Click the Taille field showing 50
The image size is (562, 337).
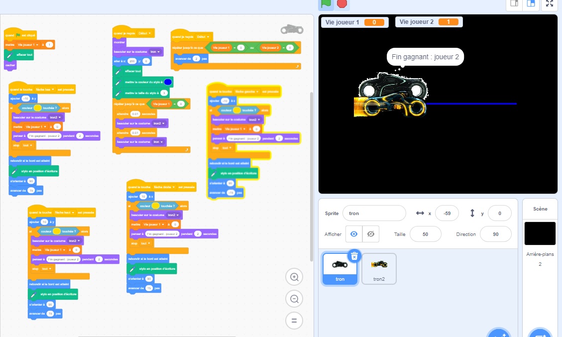click(426, 234)
